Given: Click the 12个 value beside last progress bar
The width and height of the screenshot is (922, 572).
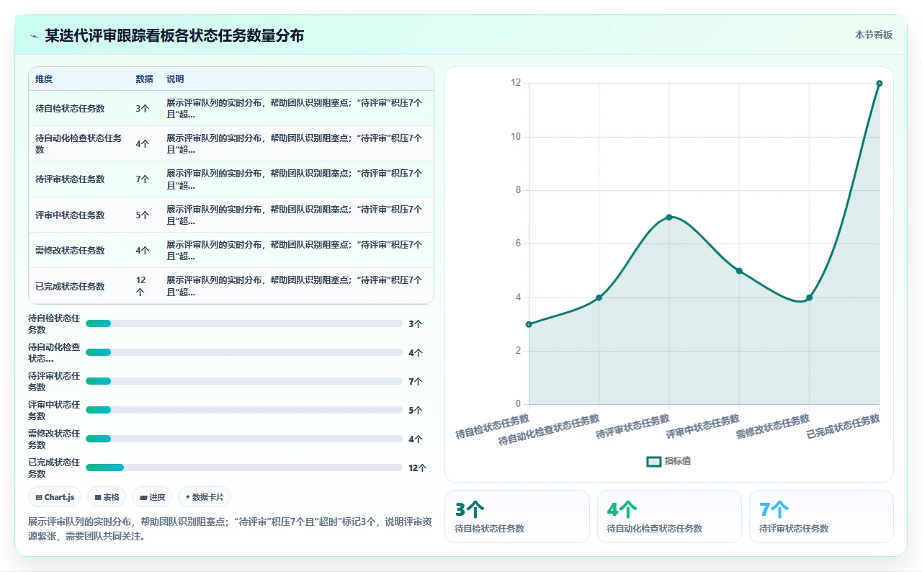Looking at the screenshot, I should [x=417, y=468].
